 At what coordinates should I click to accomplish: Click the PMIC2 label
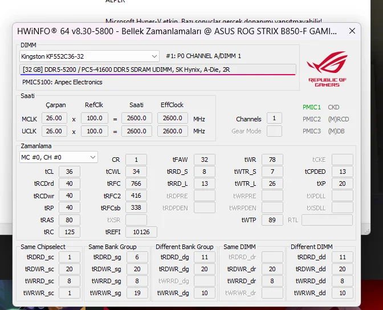tap(311, 119)
